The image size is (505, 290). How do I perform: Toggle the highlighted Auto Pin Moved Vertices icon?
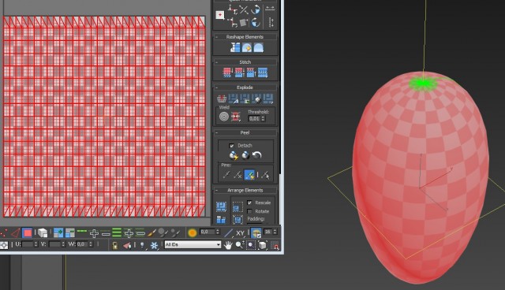249,175
